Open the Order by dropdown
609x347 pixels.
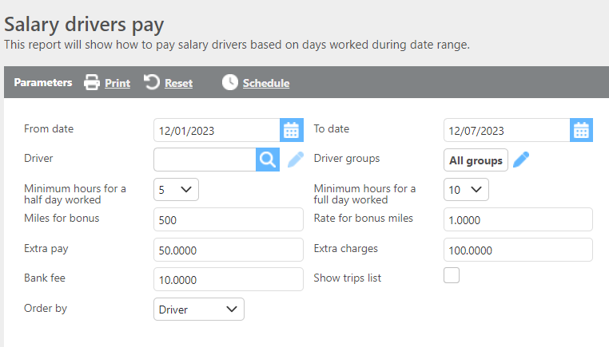(198, 309)
